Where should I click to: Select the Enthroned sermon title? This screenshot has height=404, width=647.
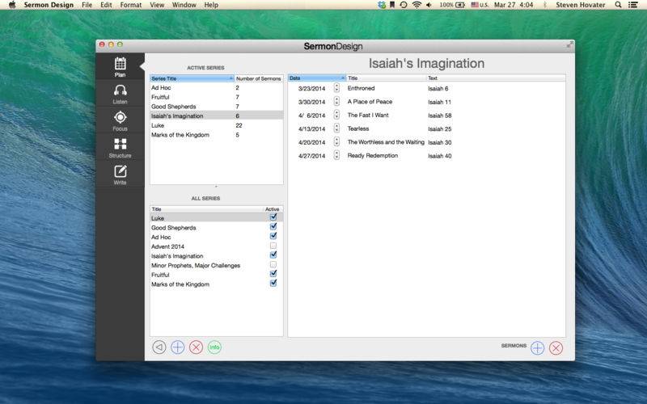(361, 88)
